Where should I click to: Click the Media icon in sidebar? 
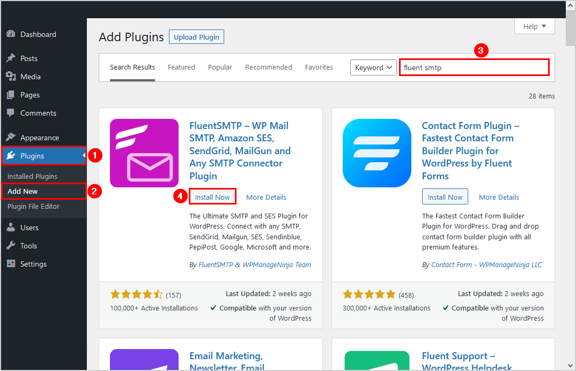[x=11, y=77]
